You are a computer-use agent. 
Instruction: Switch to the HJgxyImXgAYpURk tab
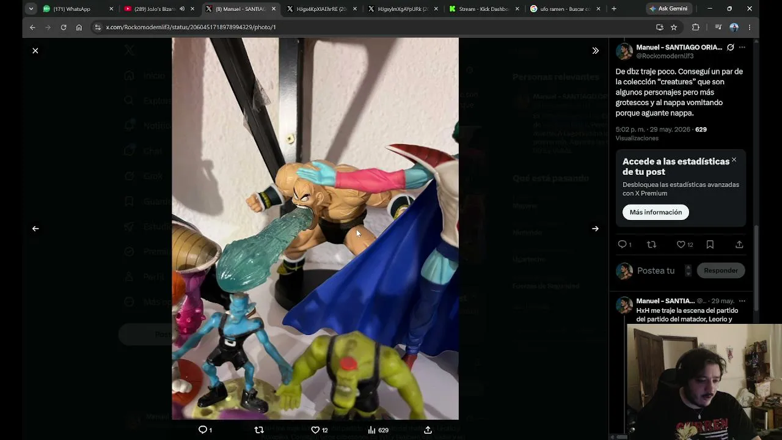402,9
